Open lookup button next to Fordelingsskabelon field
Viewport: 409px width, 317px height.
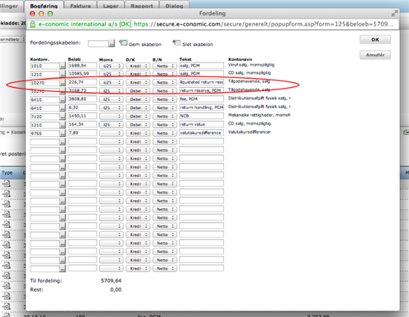tap(112, 44)
